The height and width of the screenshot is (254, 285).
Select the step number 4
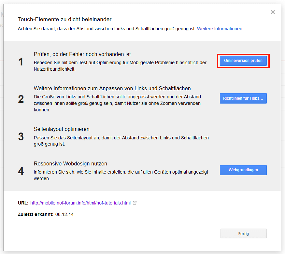point(21,171)
